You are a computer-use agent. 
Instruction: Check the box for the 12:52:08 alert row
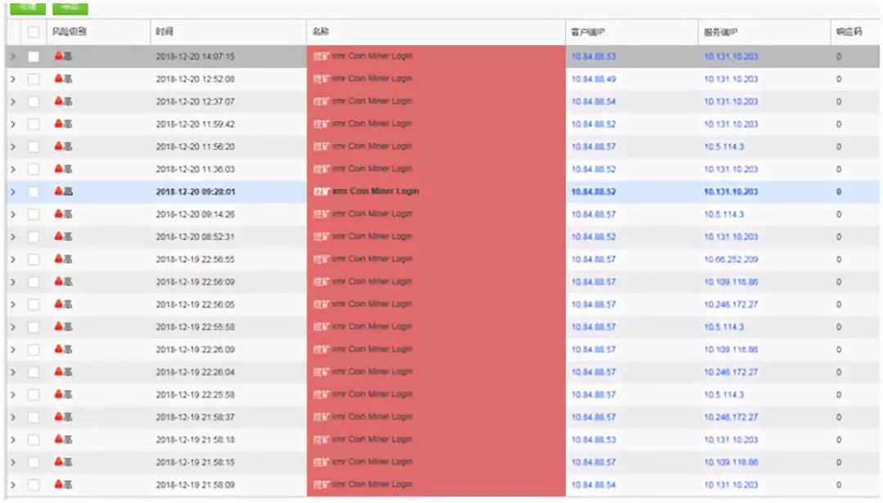point(34,79)
